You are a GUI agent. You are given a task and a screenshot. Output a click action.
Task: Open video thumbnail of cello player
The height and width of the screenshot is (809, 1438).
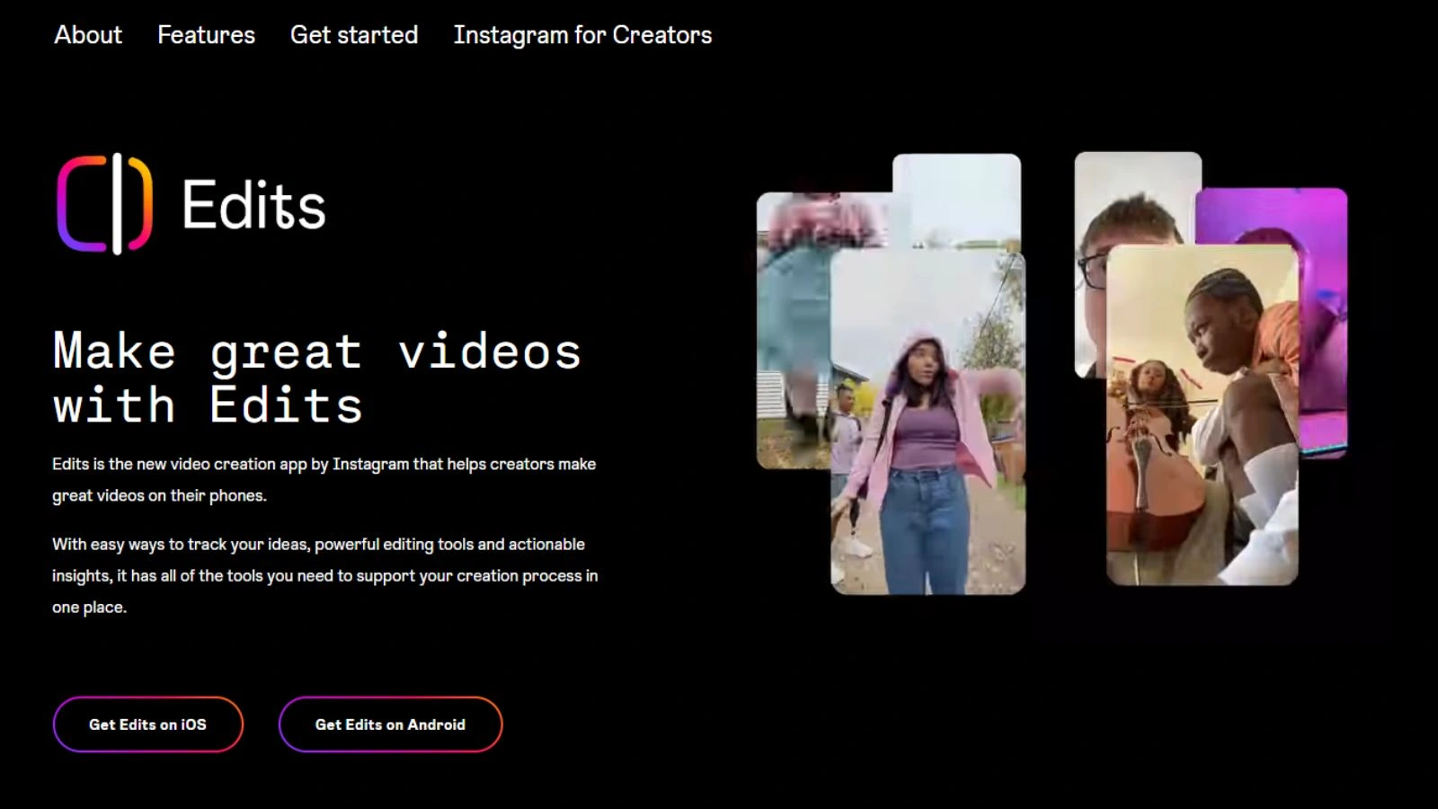pyautogui.click(x=1202, y=415)
